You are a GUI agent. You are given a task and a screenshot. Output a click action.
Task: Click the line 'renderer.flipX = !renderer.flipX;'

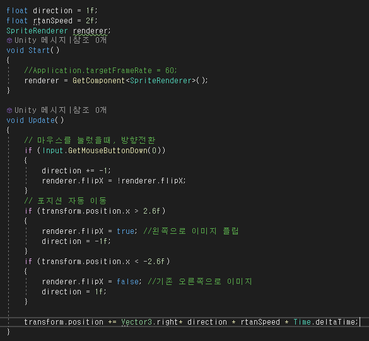click(114, 181)
